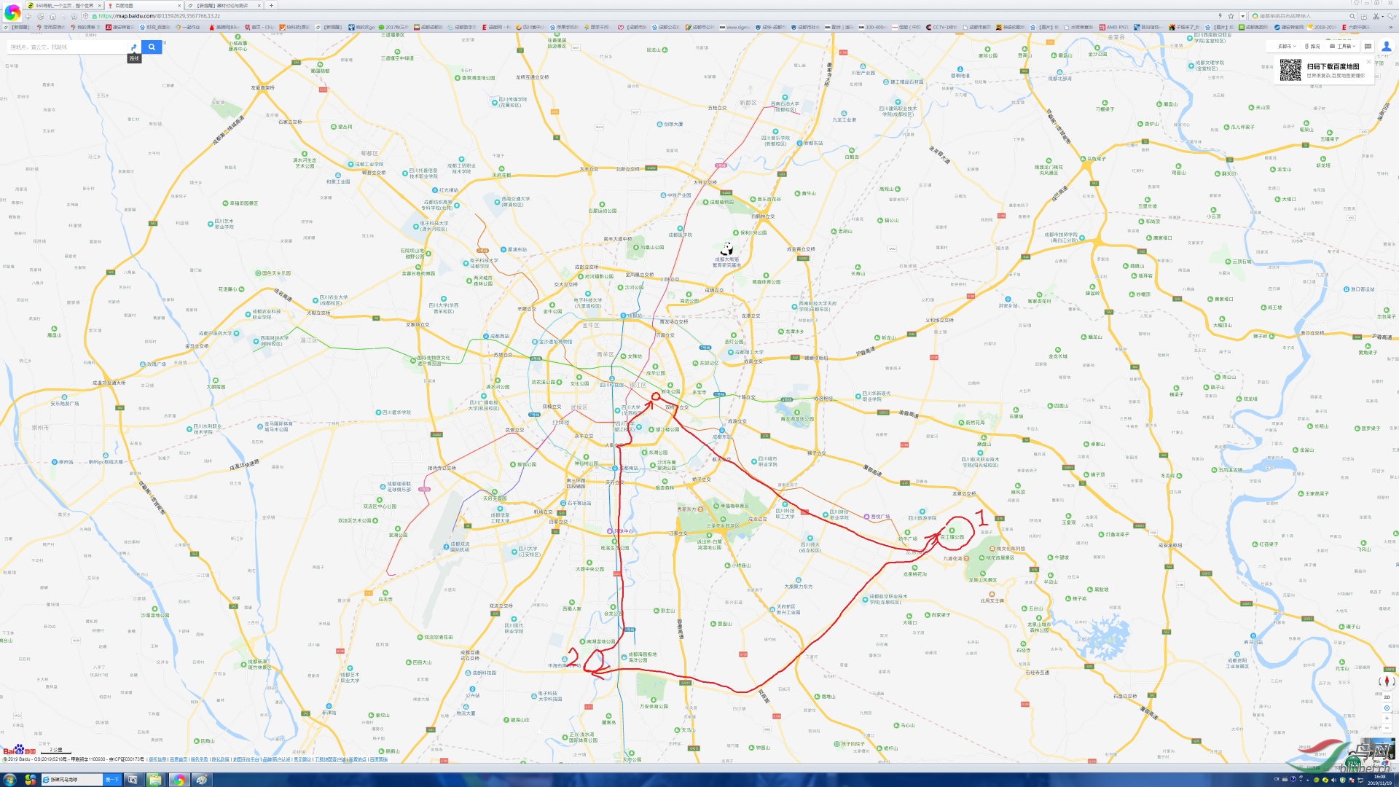Click the map zoom out minus button
The image size is (1399, 787).
[1387, 728]
